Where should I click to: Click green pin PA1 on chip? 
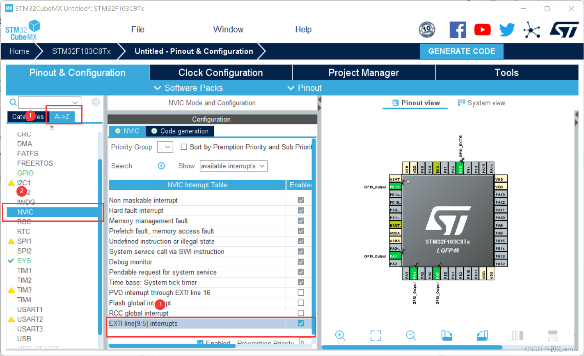coord(396,256)
